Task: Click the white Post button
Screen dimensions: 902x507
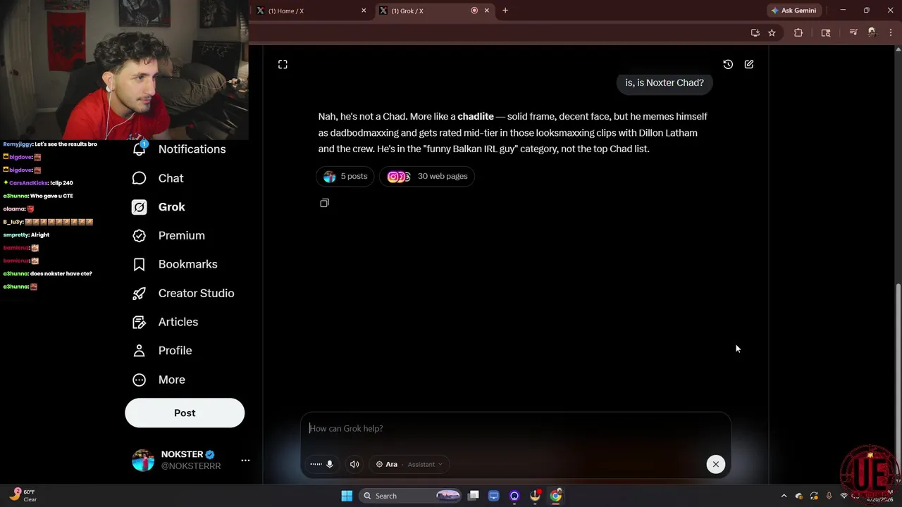Action: click(x=185, y=413)
